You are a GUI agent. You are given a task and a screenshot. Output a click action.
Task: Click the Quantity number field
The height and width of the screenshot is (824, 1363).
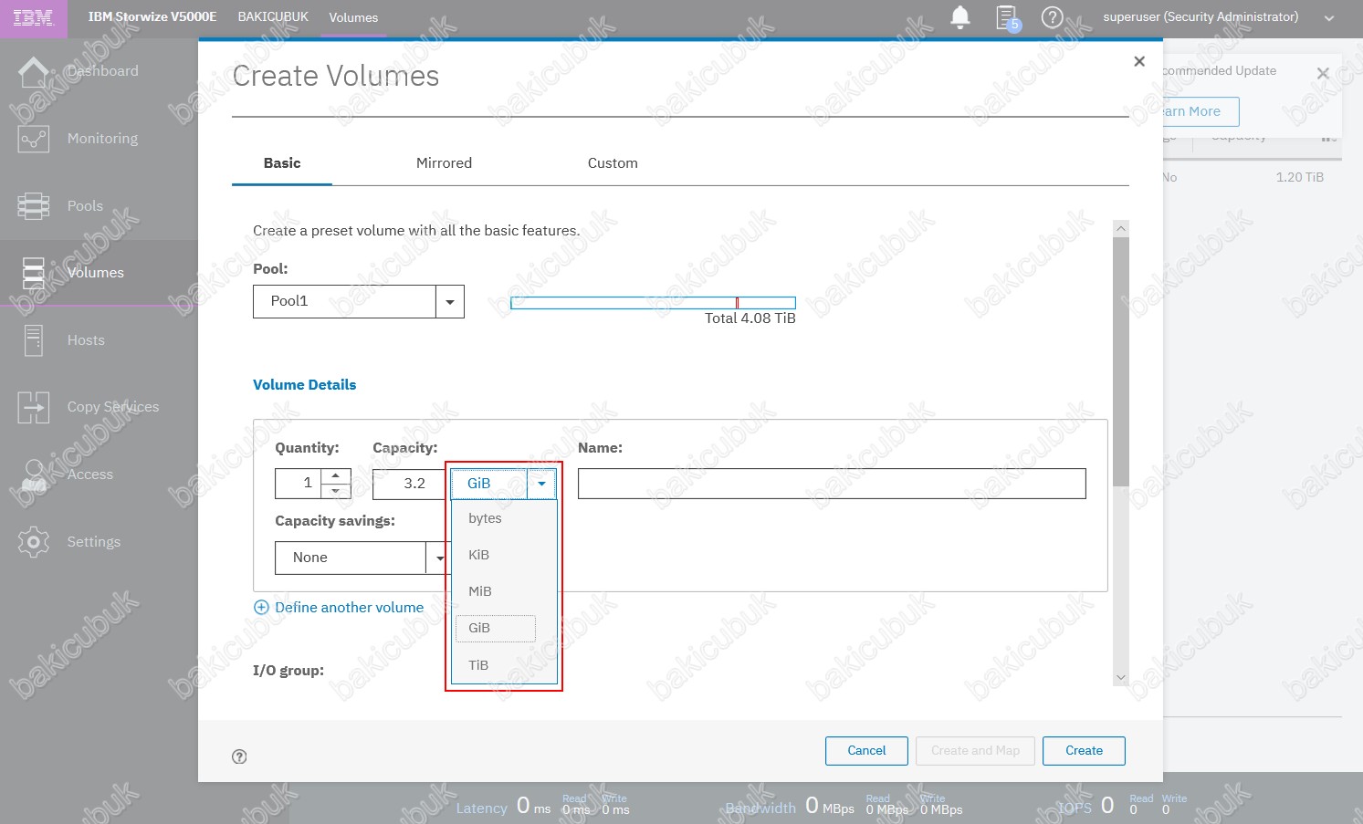(299, 484)
